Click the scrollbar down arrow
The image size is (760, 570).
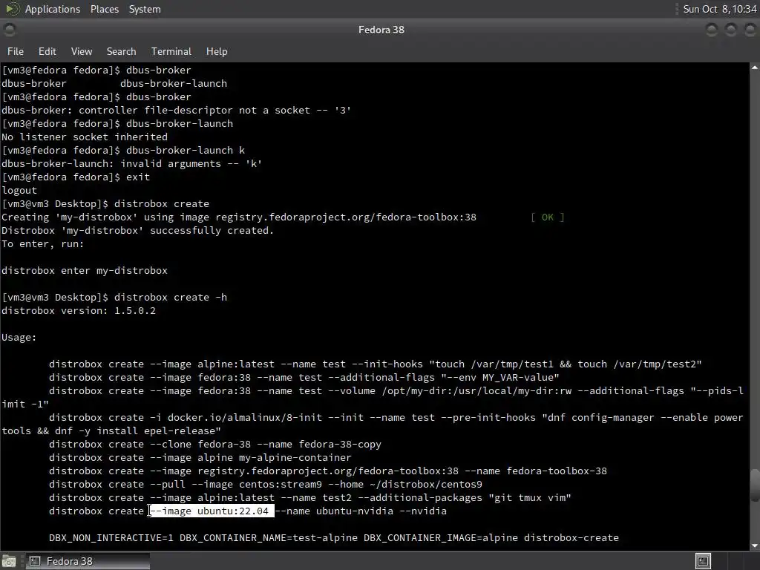point(755,546)
